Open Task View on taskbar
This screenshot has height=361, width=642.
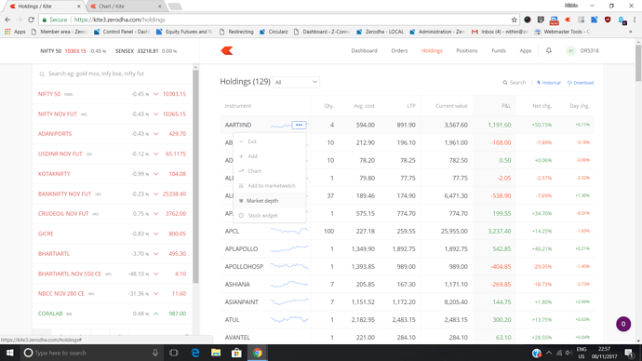[x=174, y=353]
